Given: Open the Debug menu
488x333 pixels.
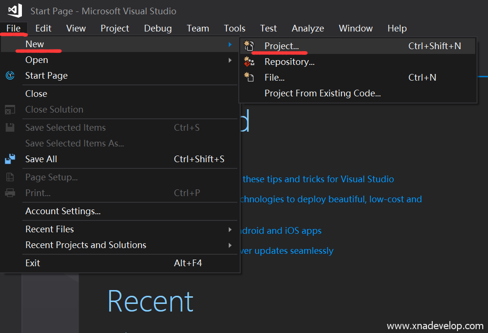Looking at the screenshot, I should (158, 28).
